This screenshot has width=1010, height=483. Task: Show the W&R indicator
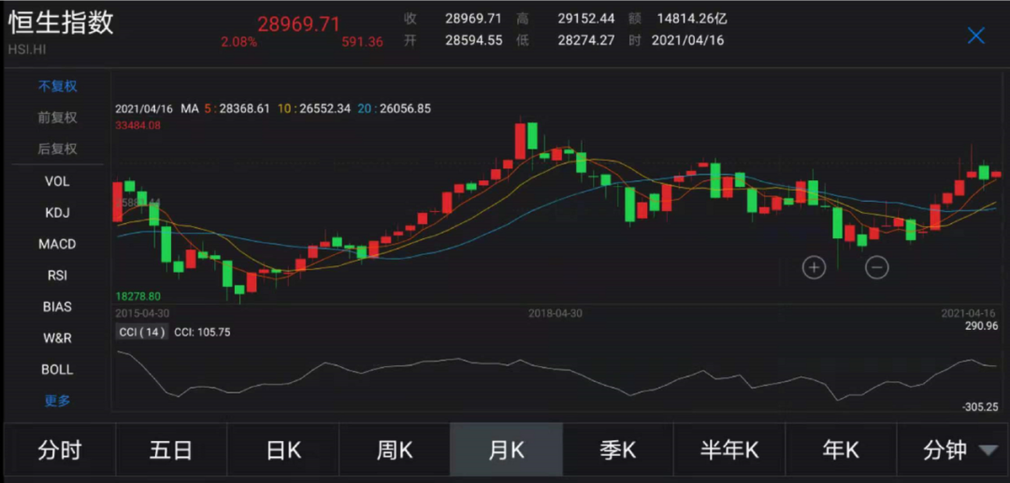point(57,338)
